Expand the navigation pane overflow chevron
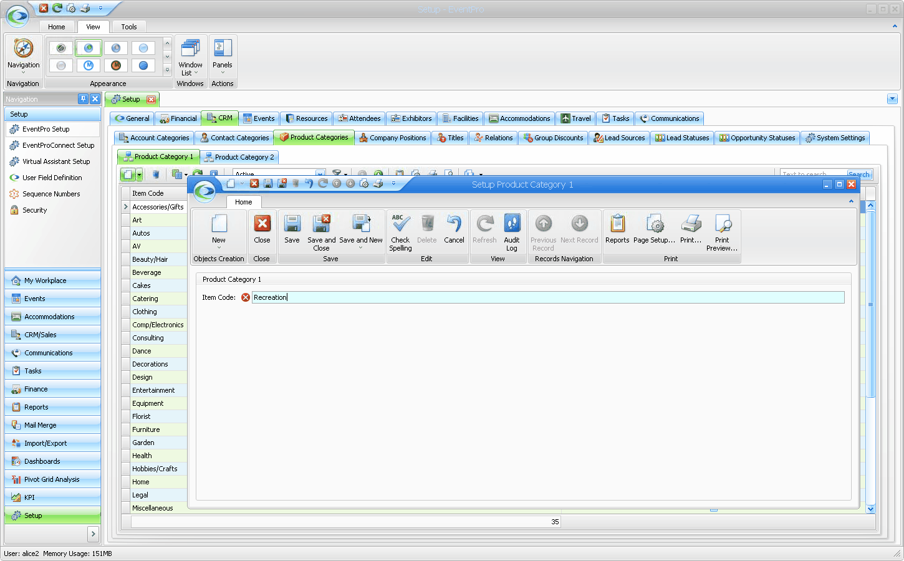The width and height of the screenshot is (904, 561). point(94,534)
